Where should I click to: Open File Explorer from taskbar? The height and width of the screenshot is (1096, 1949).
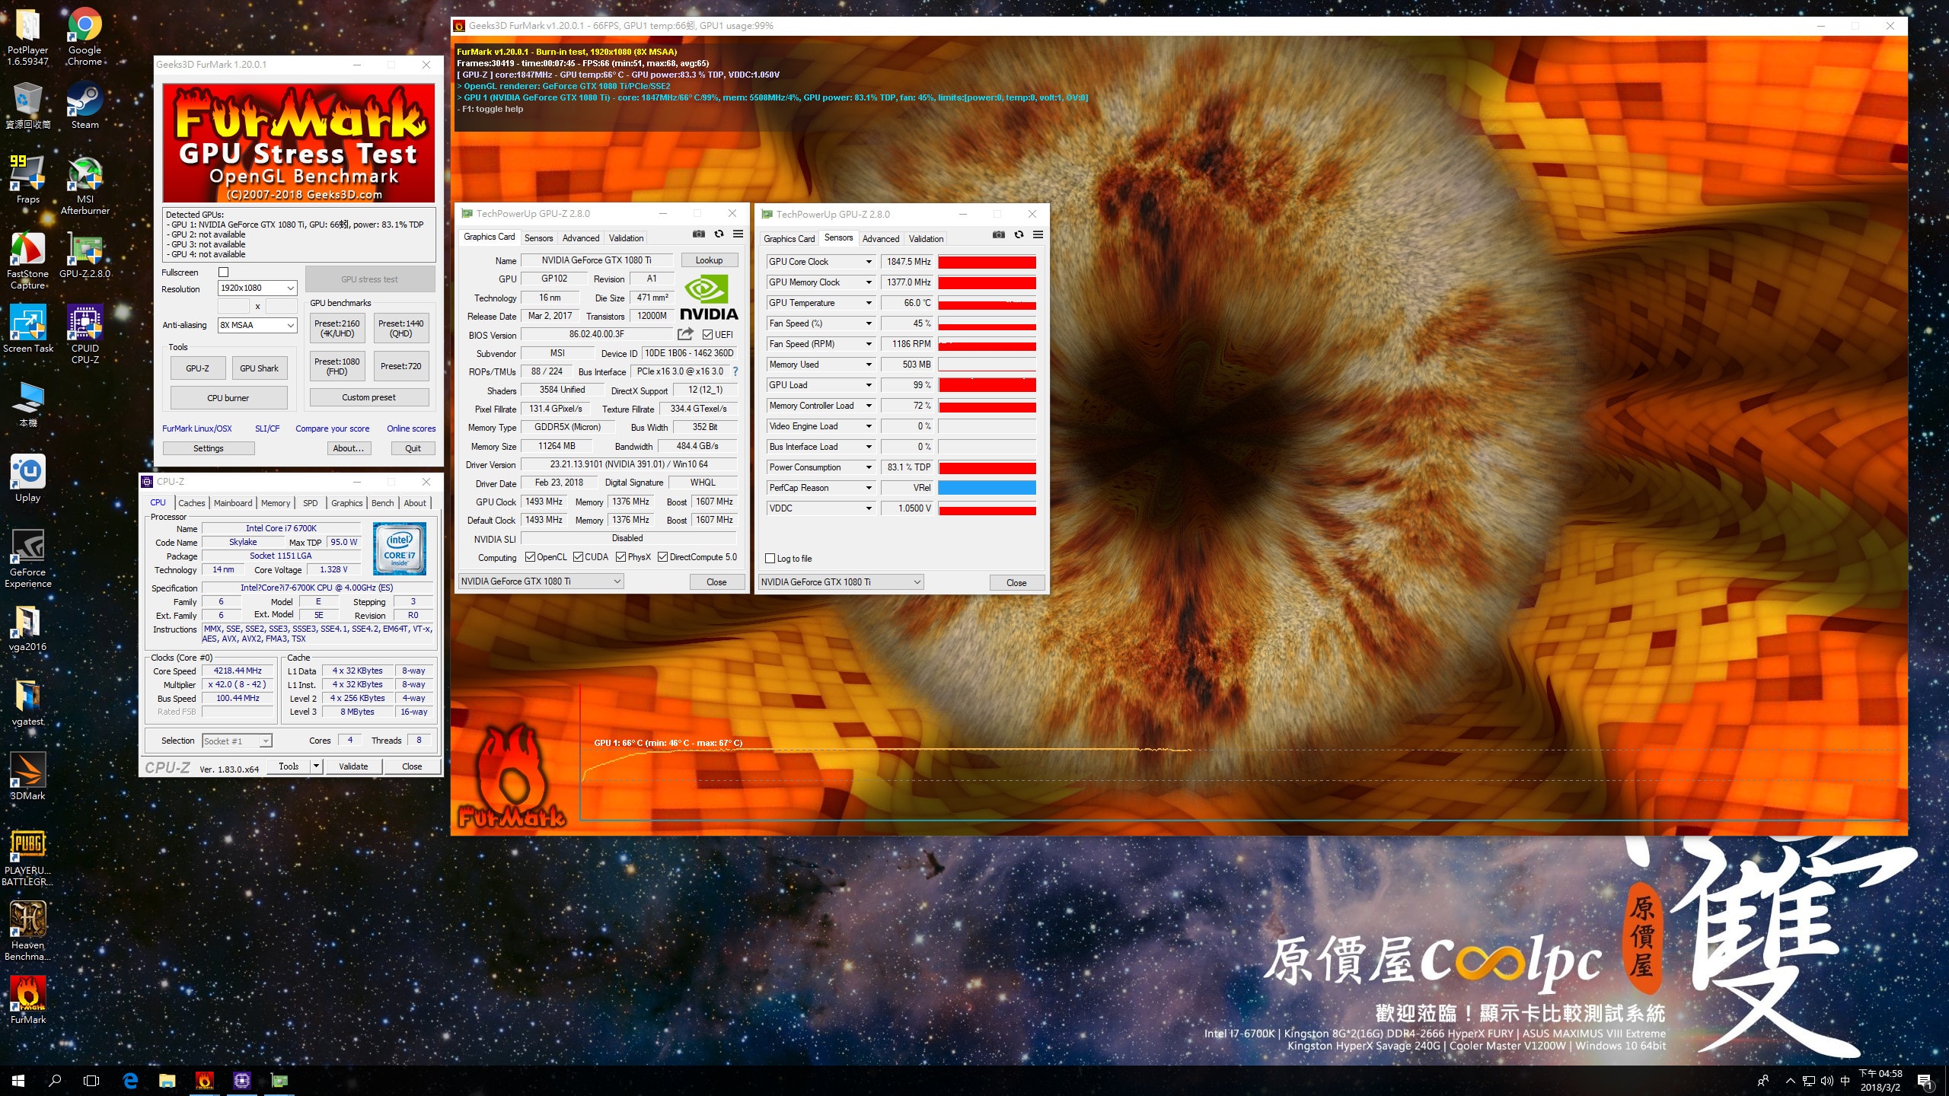click(x=167, y=1080)
